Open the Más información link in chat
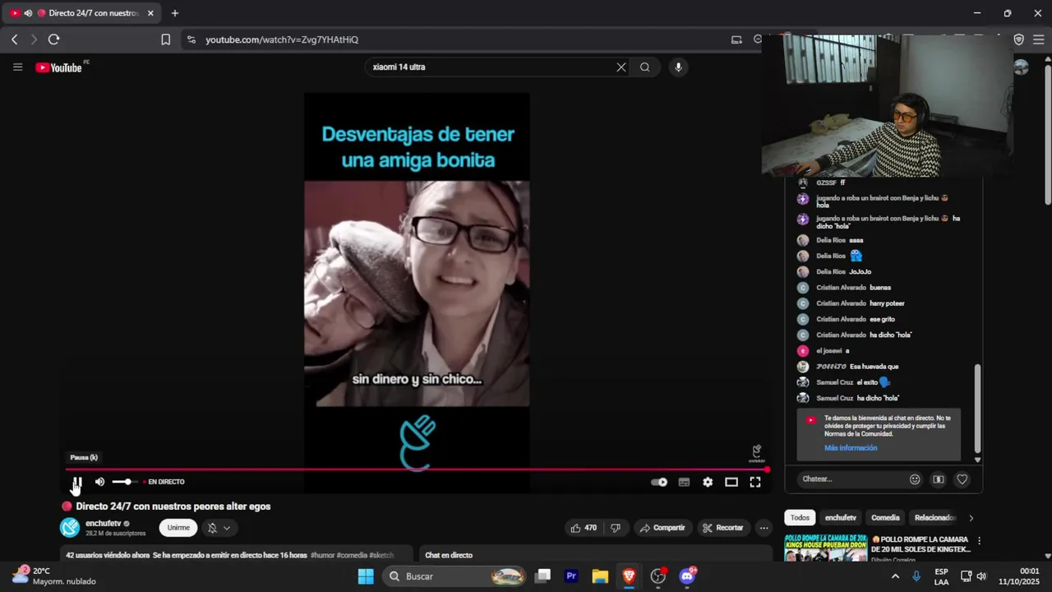 pos(851,448)
